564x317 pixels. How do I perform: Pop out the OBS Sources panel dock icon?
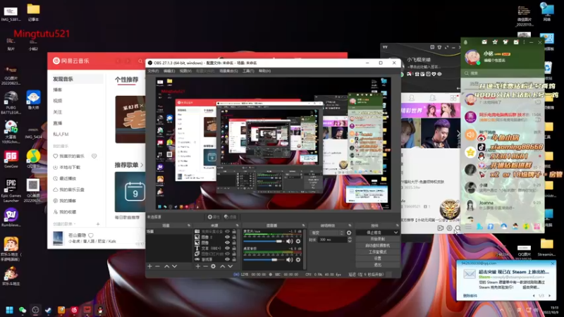[x=237, y=225]
